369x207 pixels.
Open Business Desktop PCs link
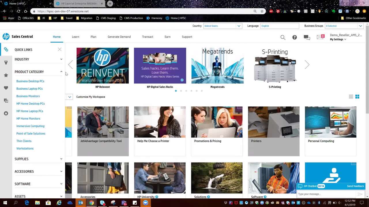(30, 81)
